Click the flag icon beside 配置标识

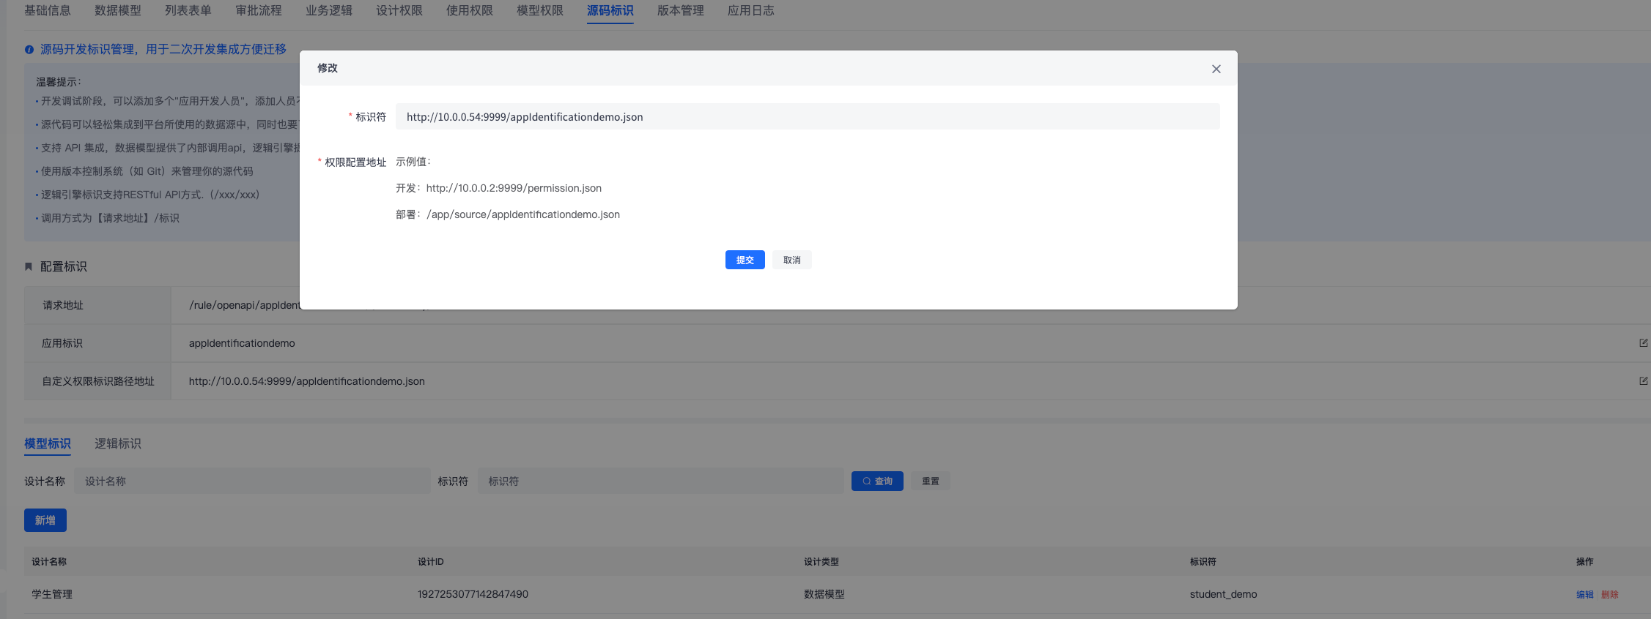[x=29, y=266]
